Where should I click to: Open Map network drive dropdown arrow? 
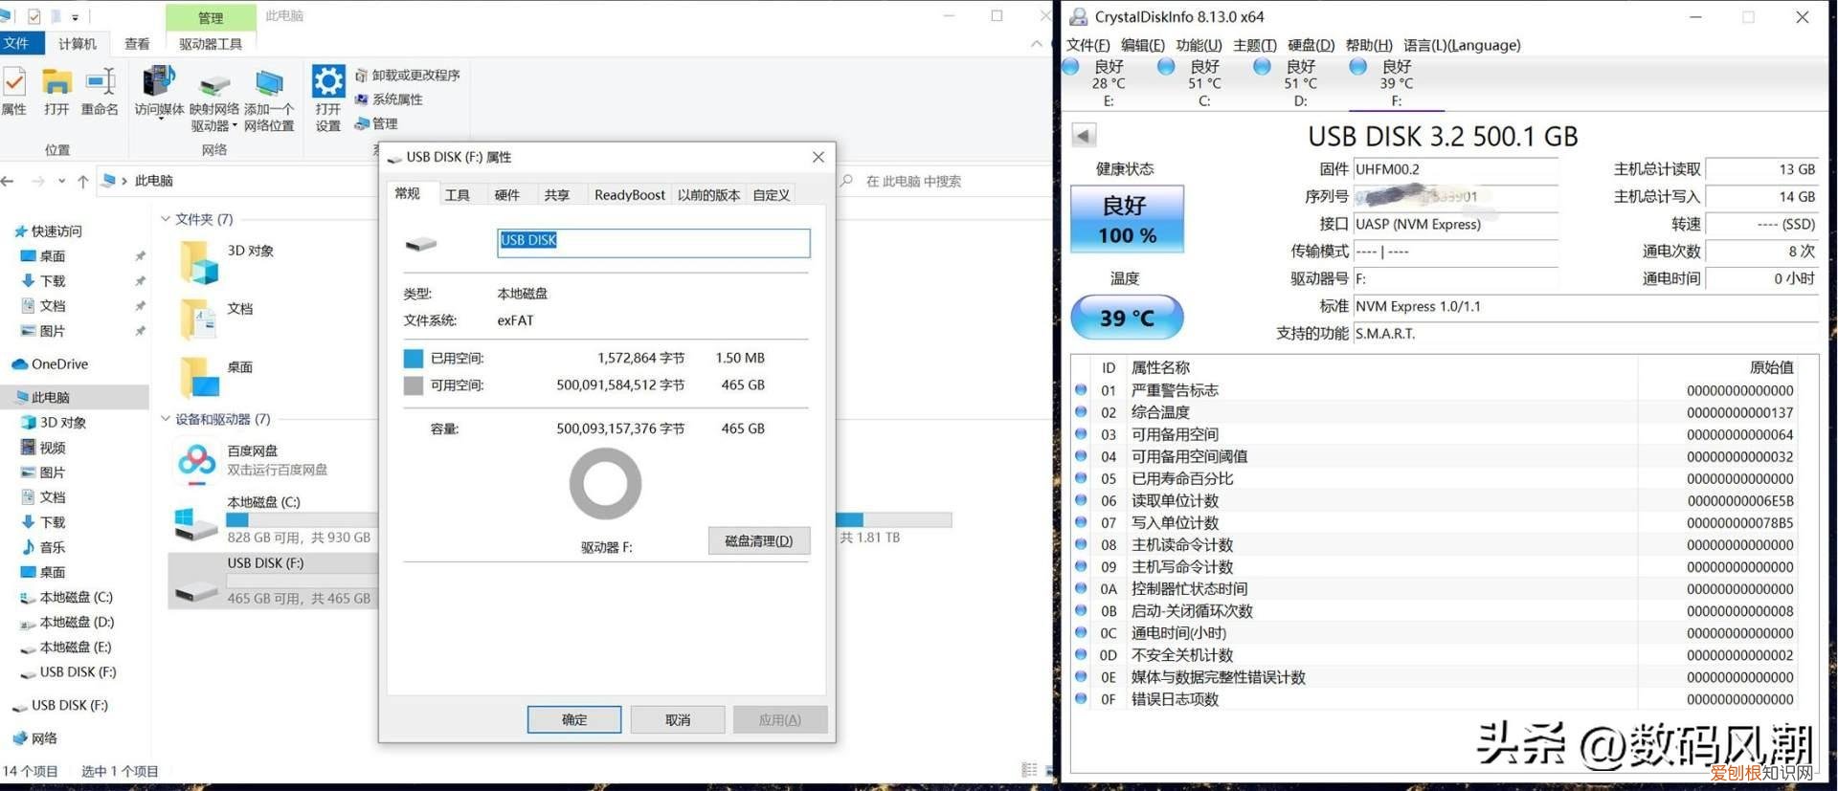click(x=235, y=126)
